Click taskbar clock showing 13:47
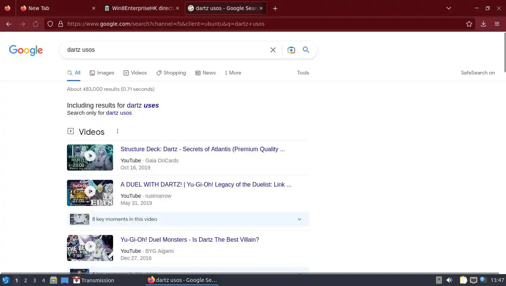This screenshot has height=286, width=506. click(497, 280)
